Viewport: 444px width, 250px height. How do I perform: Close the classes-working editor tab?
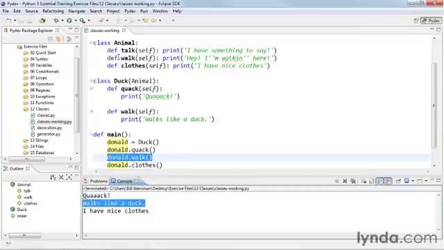(x=123, y=31)
